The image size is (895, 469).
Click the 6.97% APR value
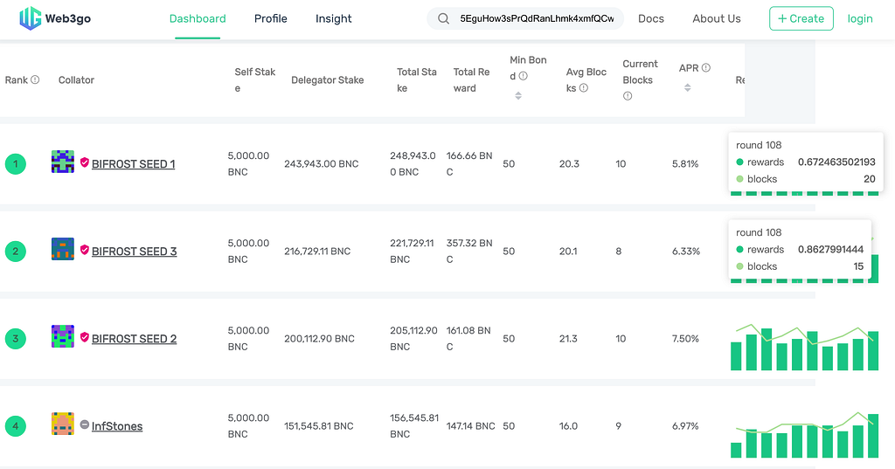tap(685, 426)
